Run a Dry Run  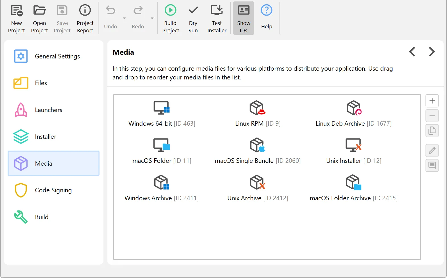[193, 18]
